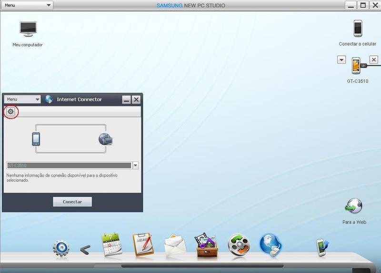Open the Meu computador icon

(28, 29)
